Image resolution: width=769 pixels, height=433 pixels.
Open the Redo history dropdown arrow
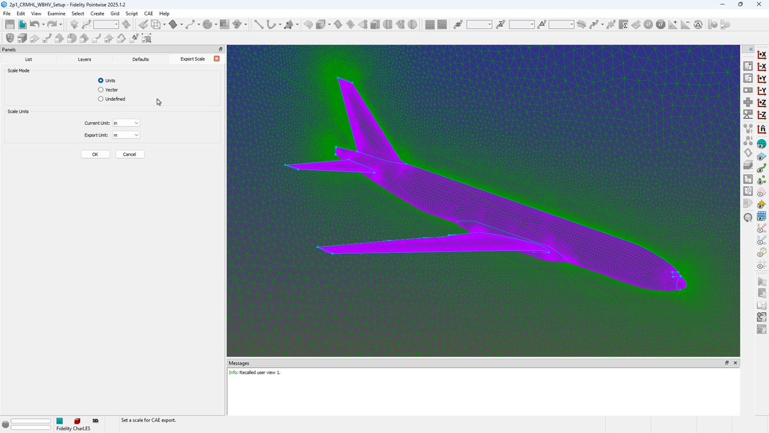pos(60,25)
